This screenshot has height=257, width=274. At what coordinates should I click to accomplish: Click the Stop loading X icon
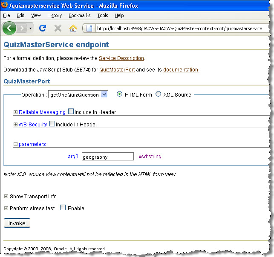tap(58, 28)
